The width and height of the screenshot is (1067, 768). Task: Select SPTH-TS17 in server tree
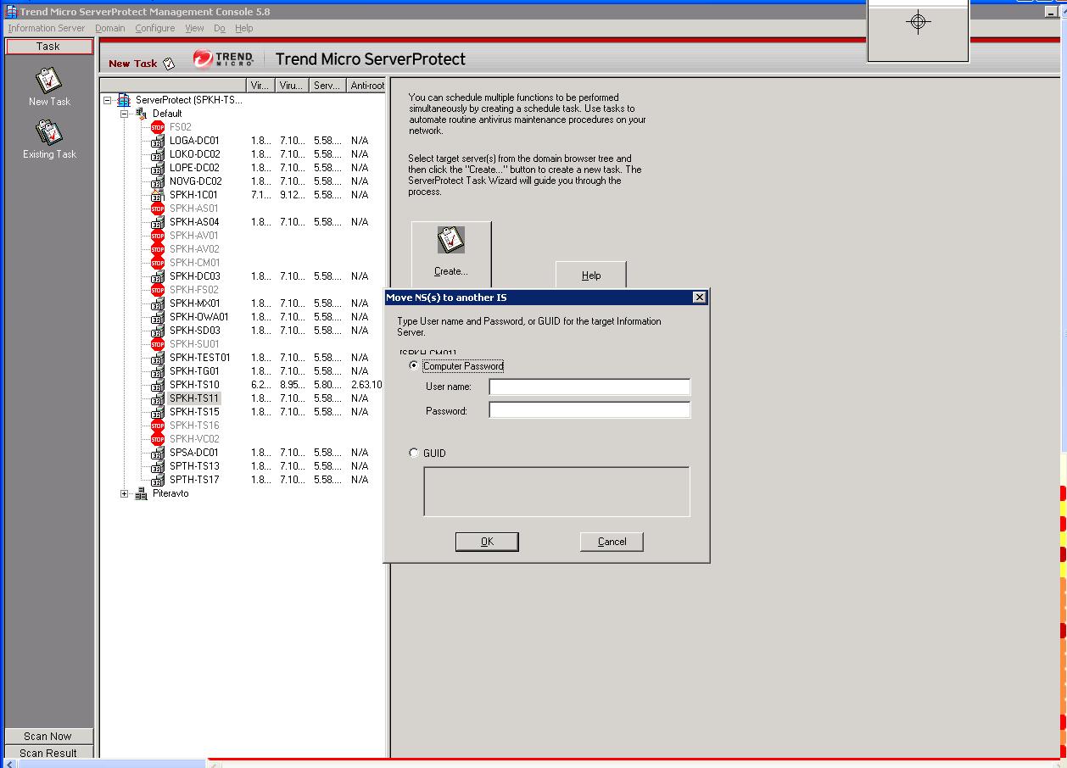coord(194,480)
